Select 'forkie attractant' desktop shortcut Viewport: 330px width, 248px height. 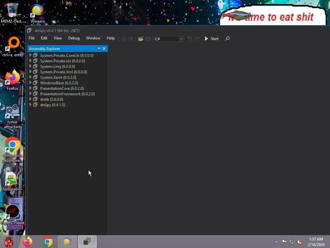point(13,116)
